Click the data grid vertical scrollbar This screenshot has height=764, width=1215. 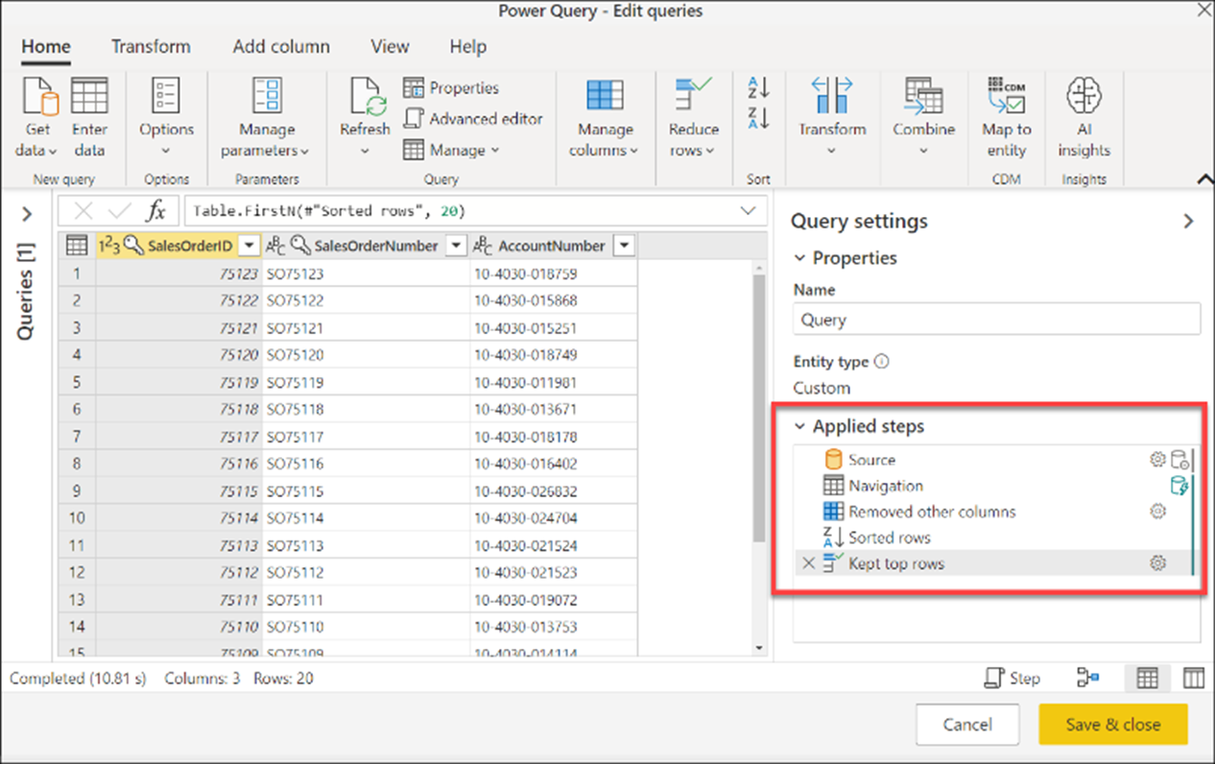[759, 408]
